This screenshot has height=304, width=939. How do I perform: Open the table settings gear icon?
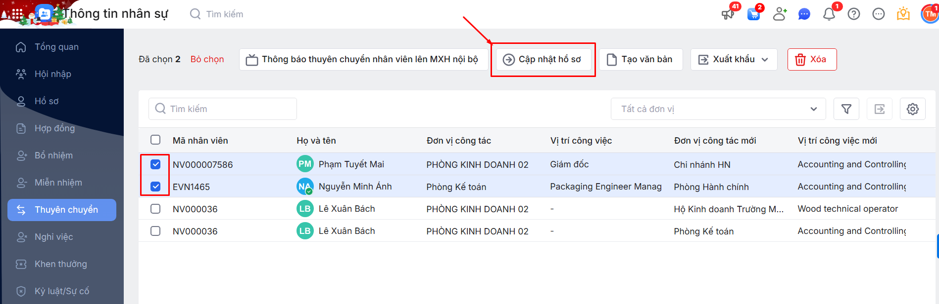click(x=913, y=109)
